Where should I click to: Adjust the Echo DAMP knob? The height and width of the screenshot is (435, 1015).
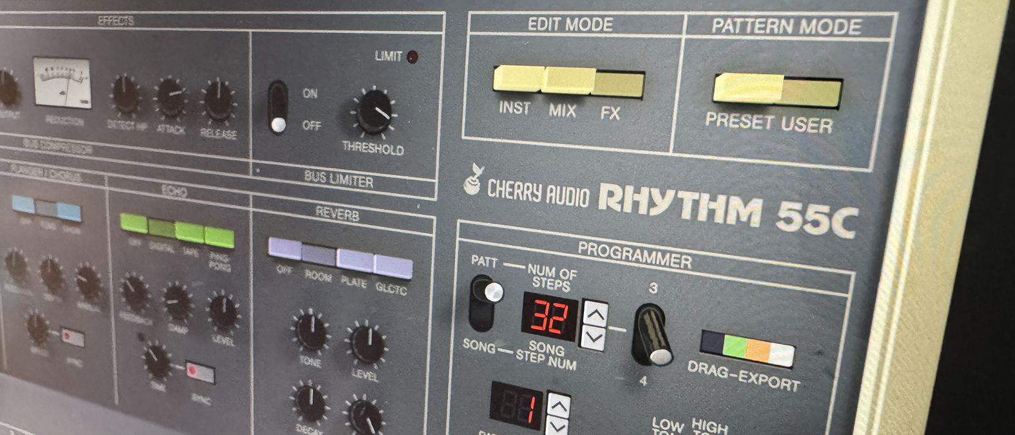[177, 302]
